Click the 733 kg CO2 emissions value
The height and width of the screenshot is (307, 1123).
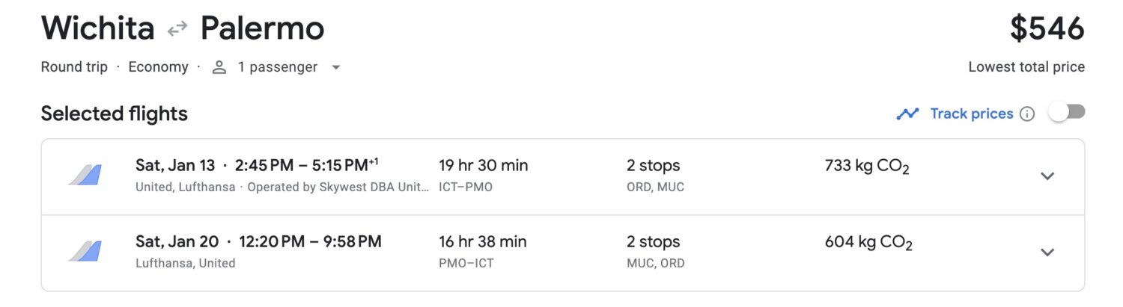[x=867, y=167]
